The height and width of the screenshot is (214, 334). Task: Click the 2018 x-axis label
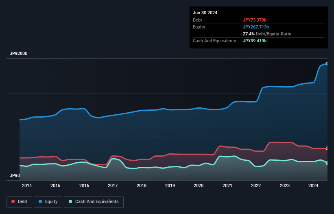142,186
